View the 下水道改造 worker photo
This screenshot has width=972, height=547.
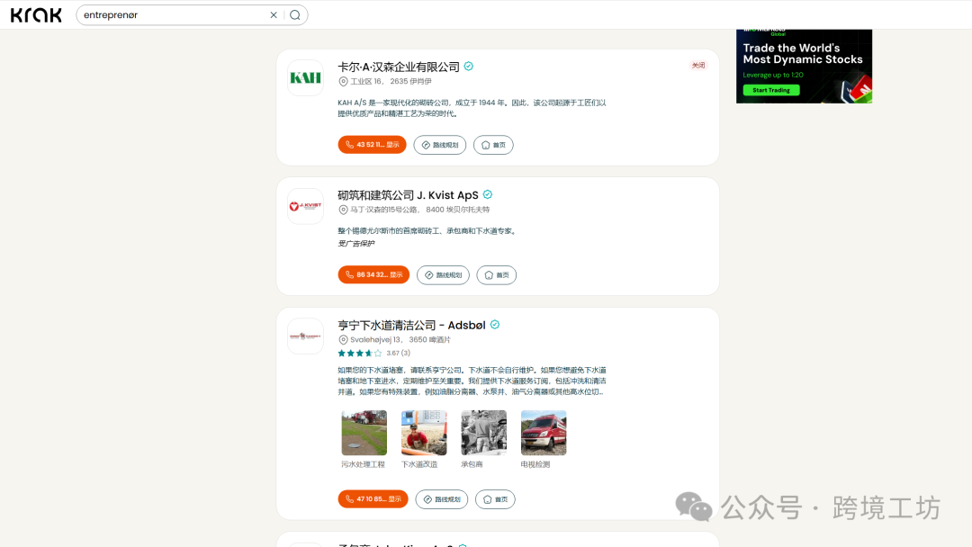point(423,432)
